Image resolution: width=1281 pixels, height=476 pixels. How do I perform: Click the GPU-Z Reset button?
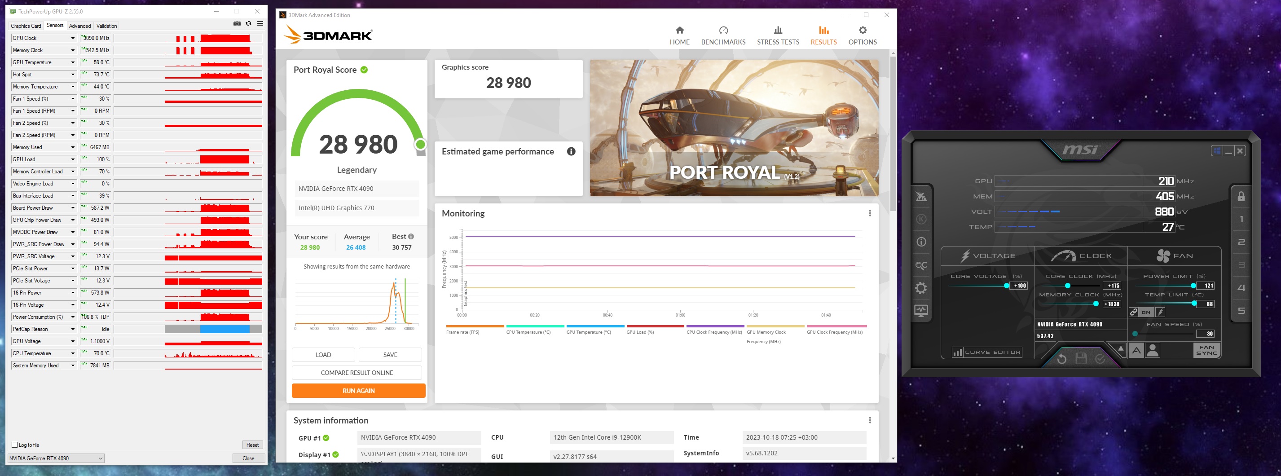tap(252, 445)
